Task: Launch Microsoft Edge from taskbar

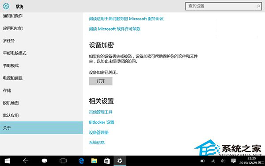Action: click(81, 161)
